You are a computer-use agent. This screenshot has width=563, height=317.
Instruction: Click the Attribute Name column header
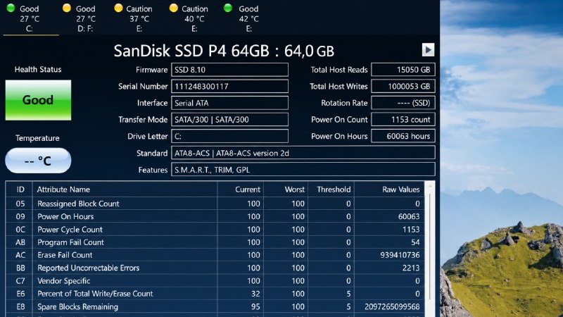click(125, 189)
